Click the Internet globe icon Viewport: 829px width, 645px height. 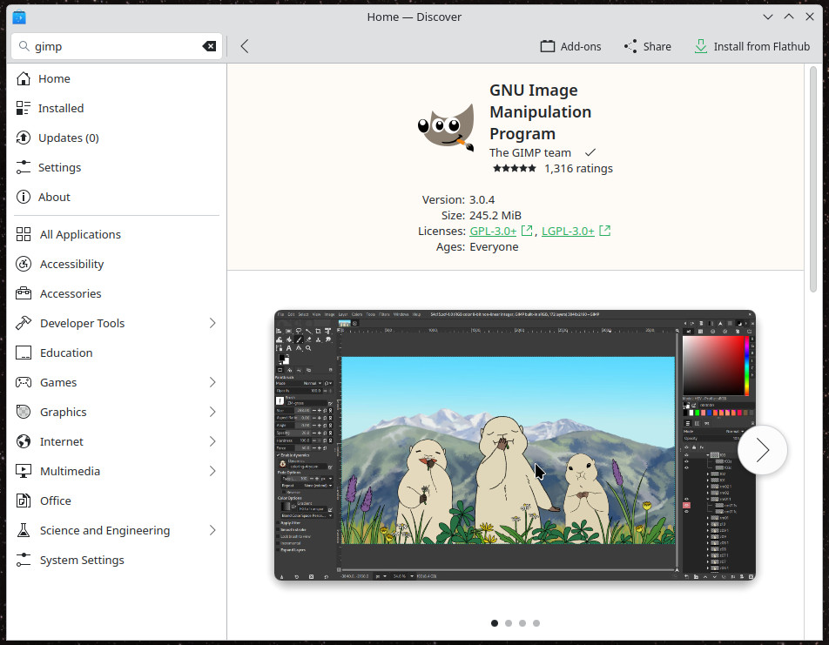(x=24, y=441)
